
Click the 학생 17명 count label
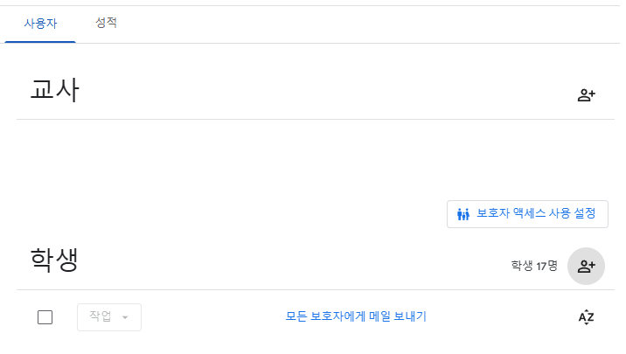(x=534, y=266)
